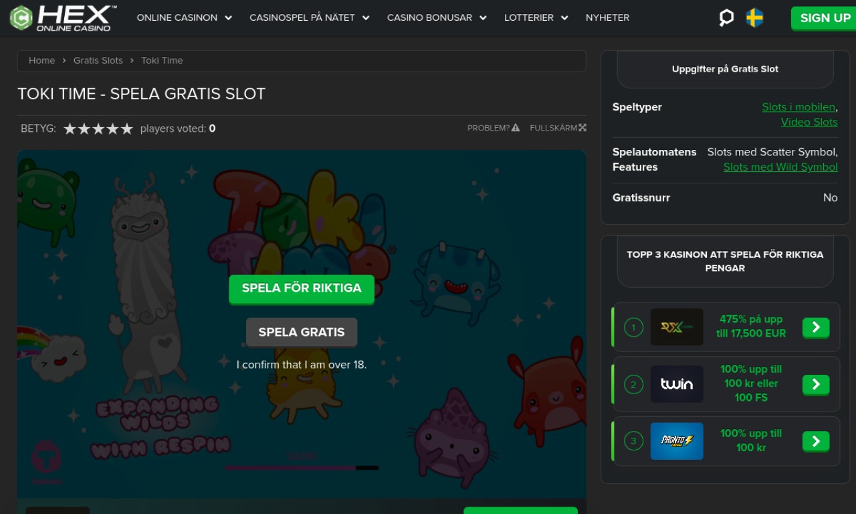Screen dimensions: 856x514
Task: Click the Fullskärm expand icon
Action: pos(582,128)
